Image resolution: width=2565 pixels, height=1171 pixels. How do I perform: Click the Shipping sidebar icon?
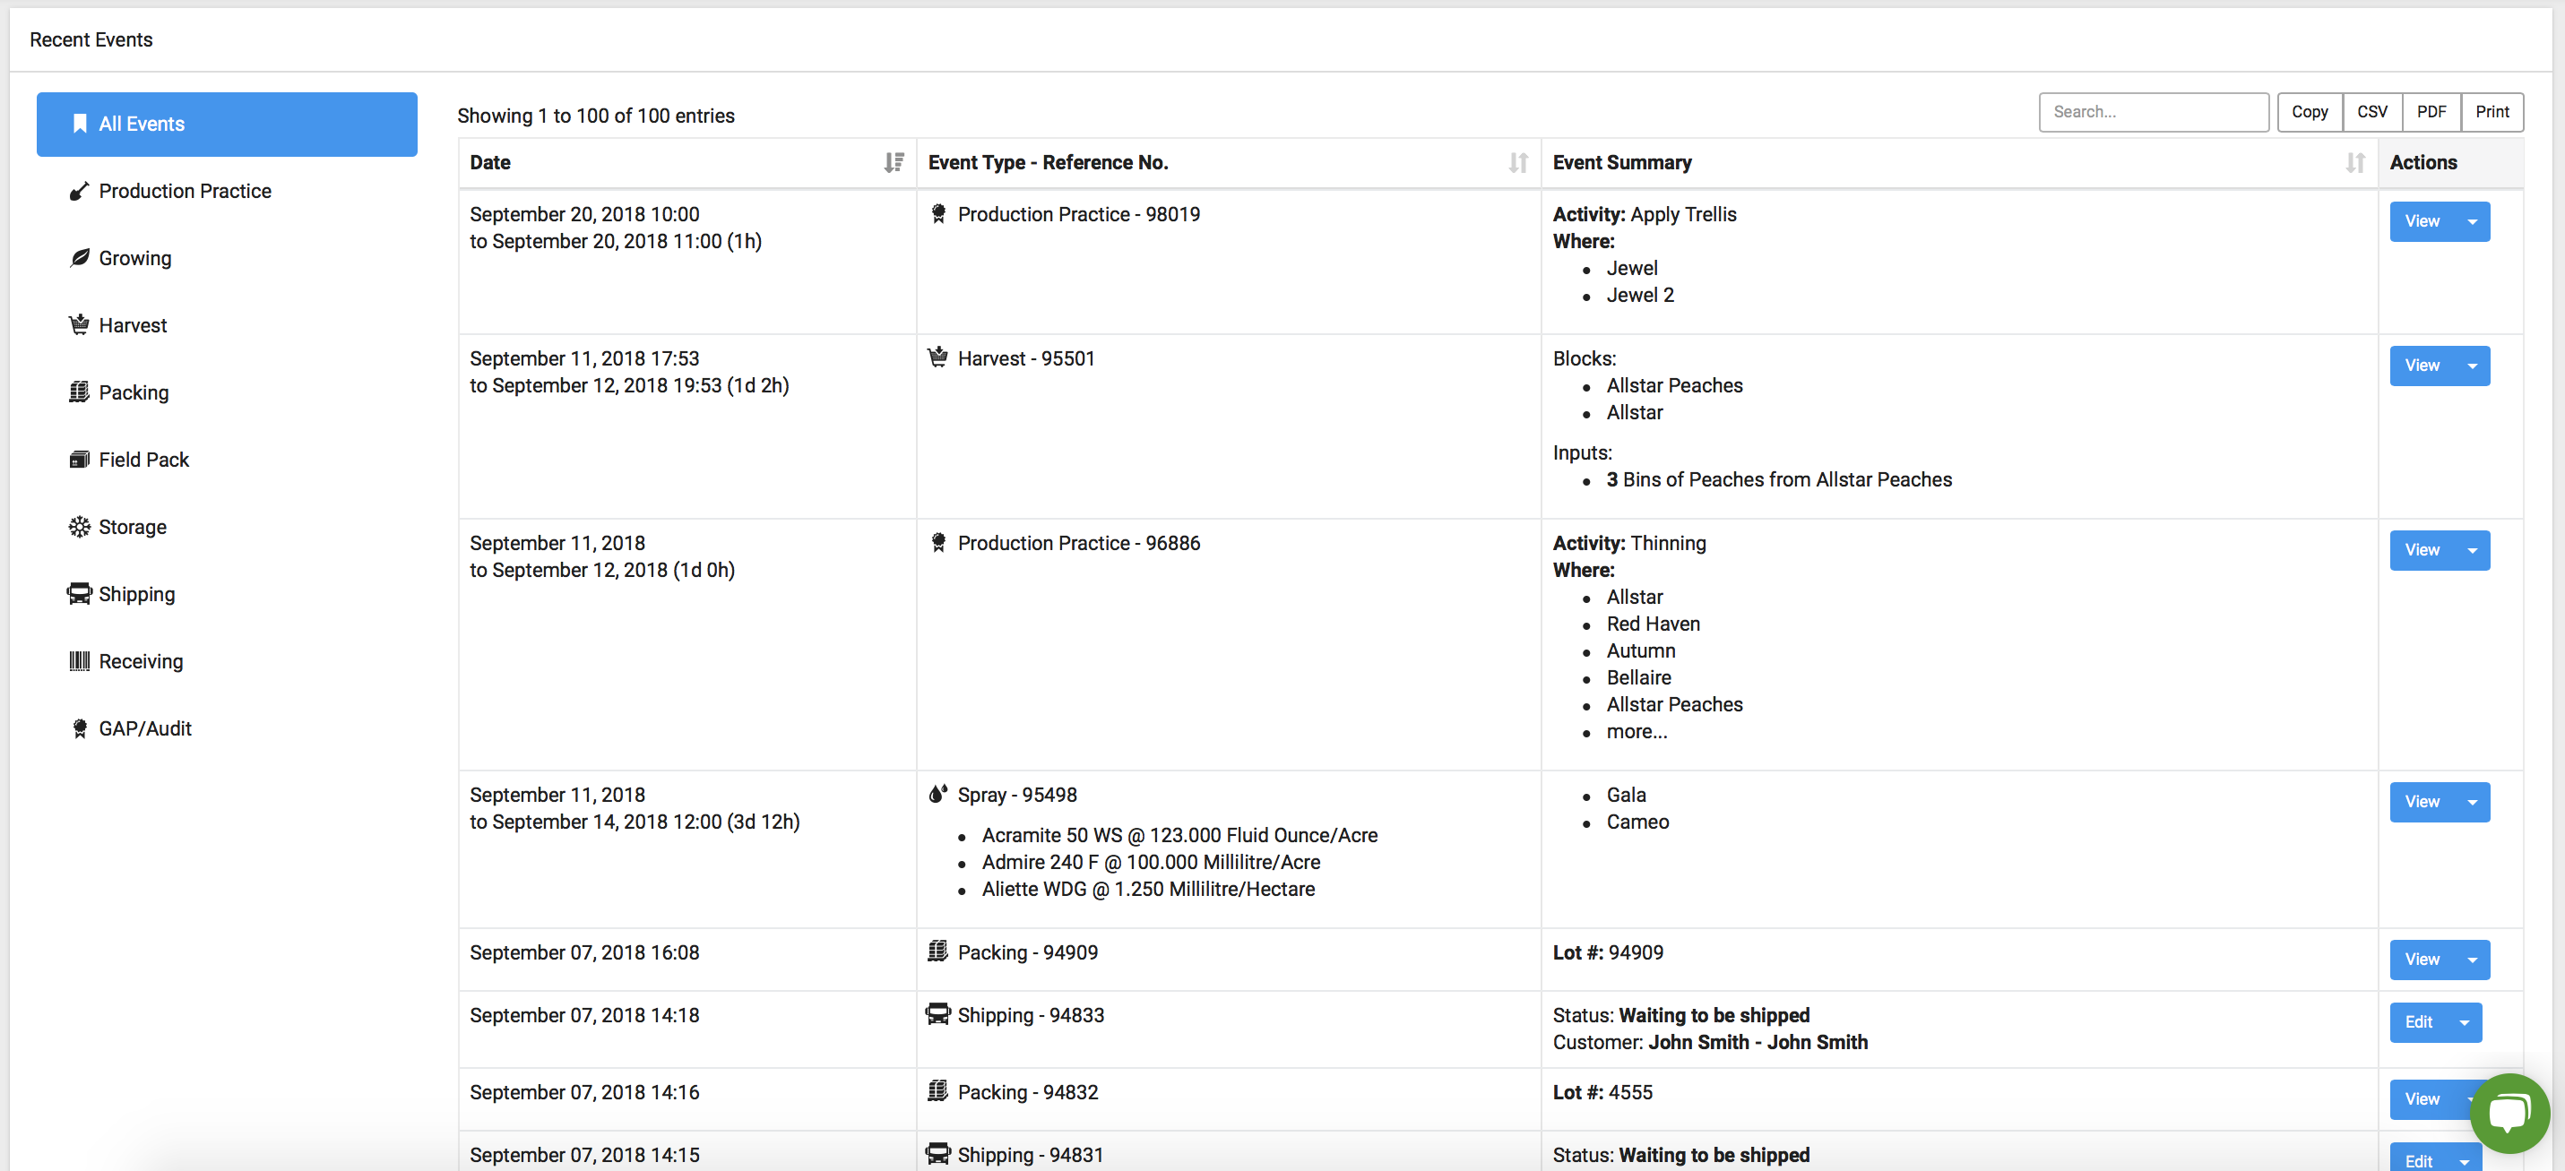tap(79, 592)
